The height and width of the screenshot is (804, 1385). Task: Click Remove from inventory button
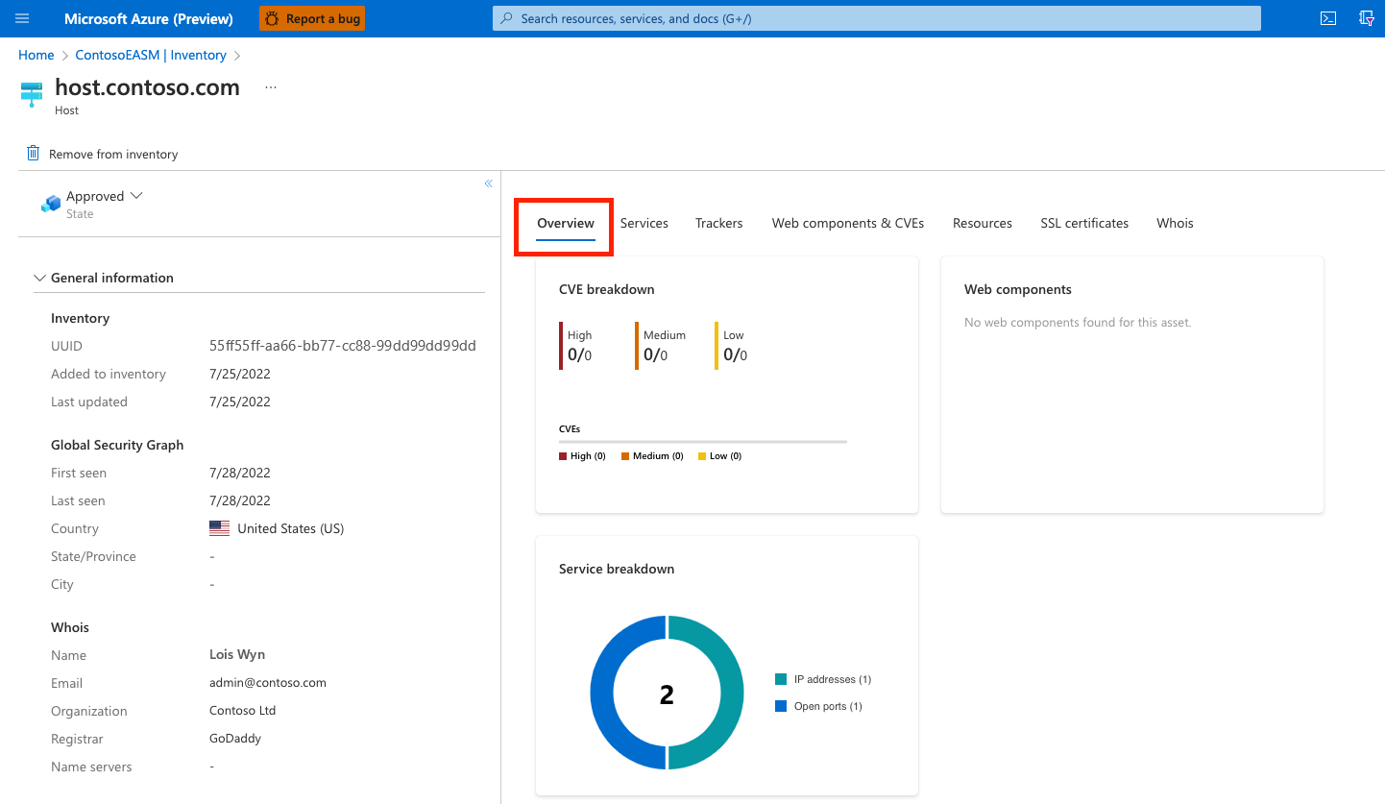click(x=102, y=154)
